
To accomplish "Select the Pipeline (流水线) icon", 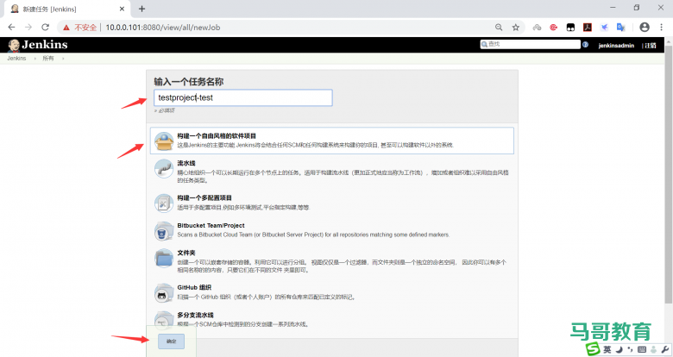I will (x=164, y=169).
